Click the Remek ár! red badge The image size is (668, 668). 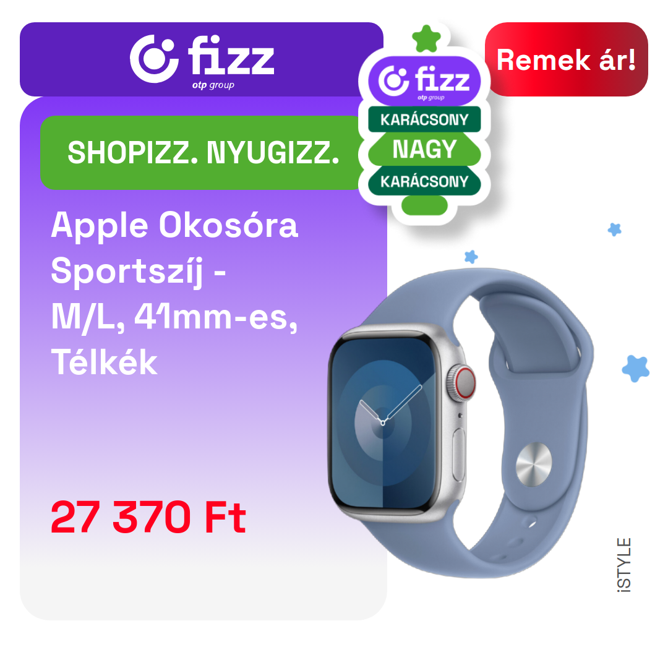coord(566,59)
